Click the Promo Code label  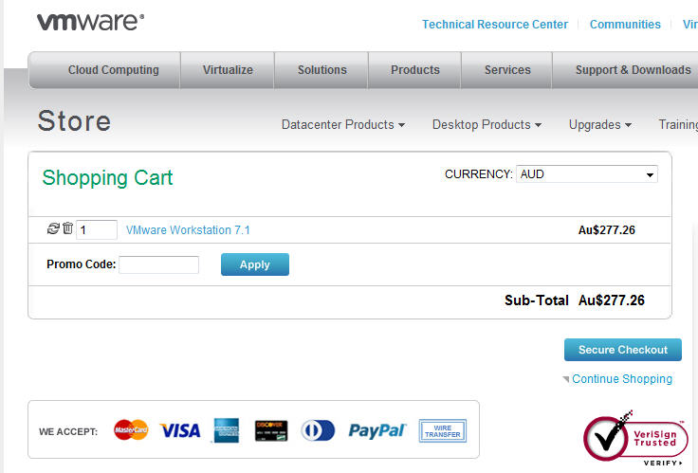[81, 264]
